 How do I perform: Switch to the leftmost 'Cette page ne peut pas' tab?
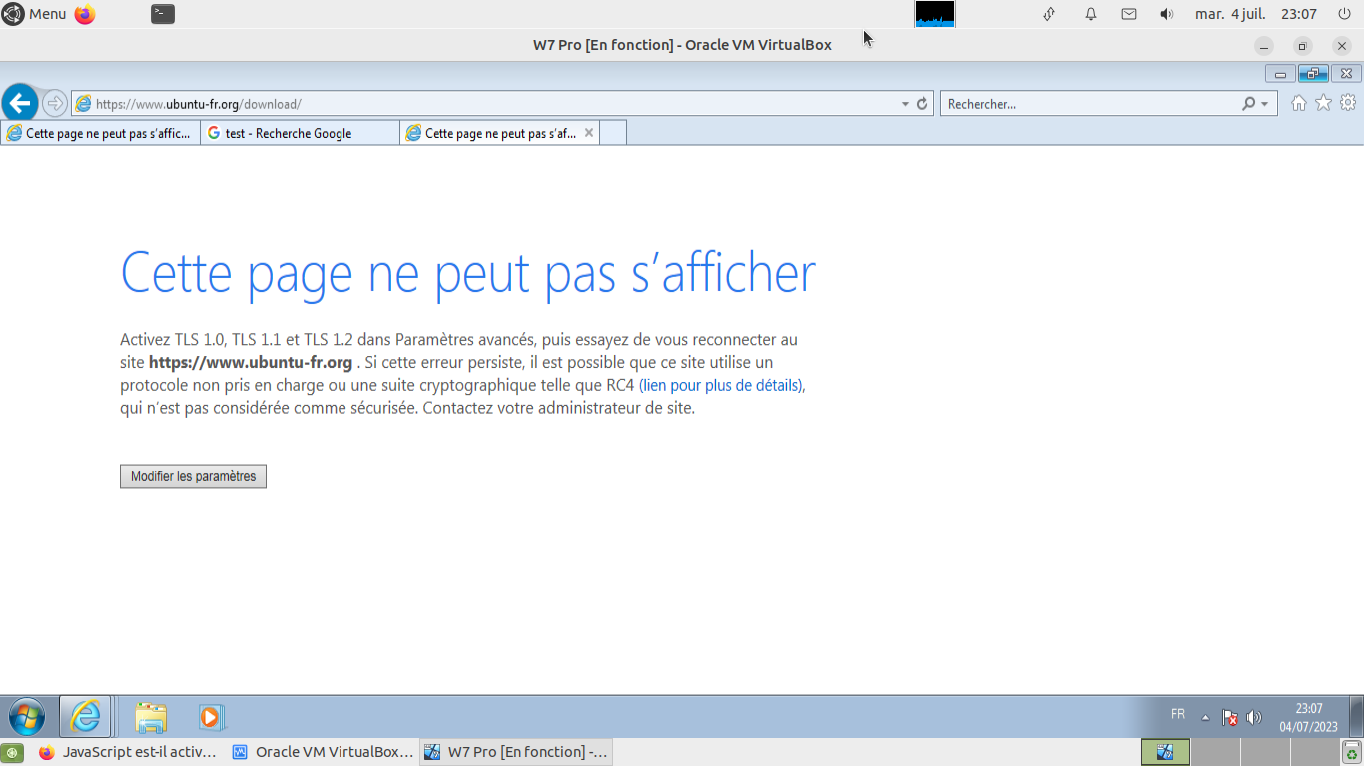[x=100, y=133]
